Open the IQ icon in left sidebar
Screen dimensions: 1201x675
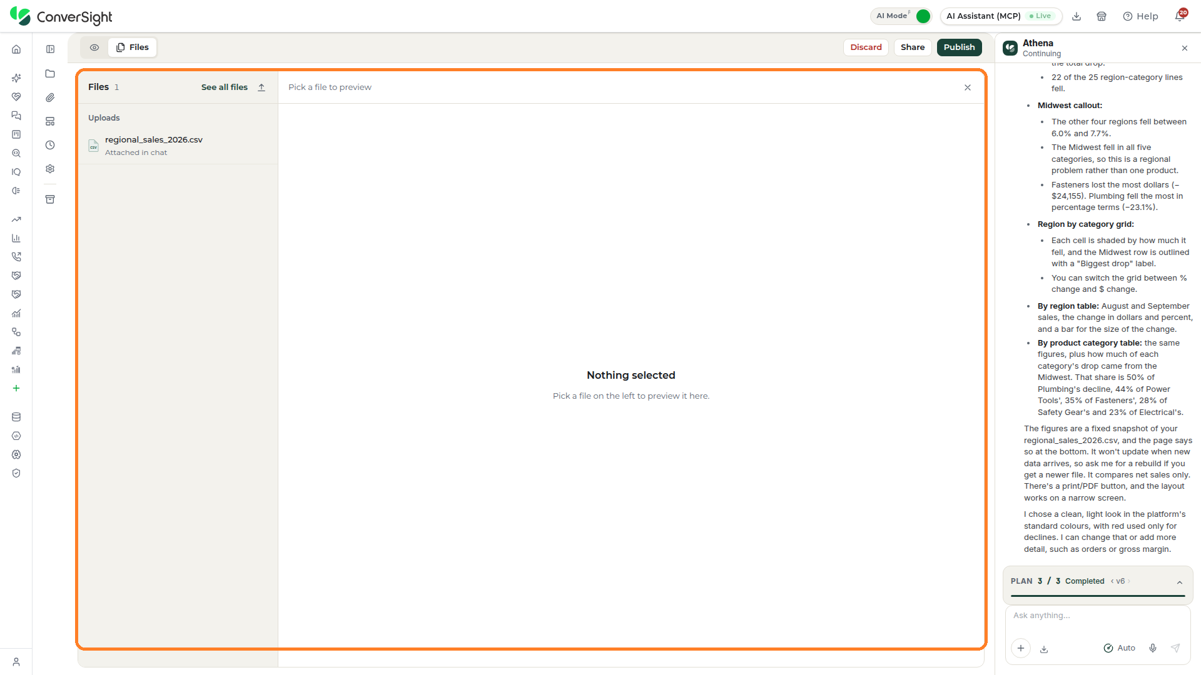coord(16,172)
